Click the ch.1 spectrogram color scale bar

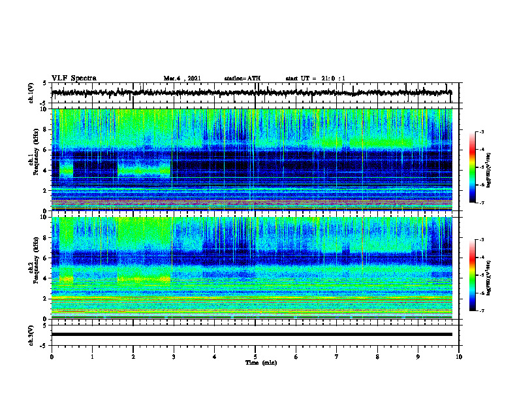tap(472, 167)
